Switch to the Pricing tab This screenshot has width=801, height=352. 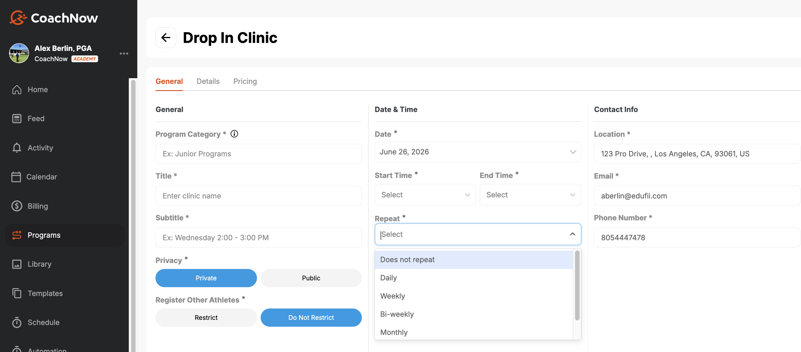point(245,81)
